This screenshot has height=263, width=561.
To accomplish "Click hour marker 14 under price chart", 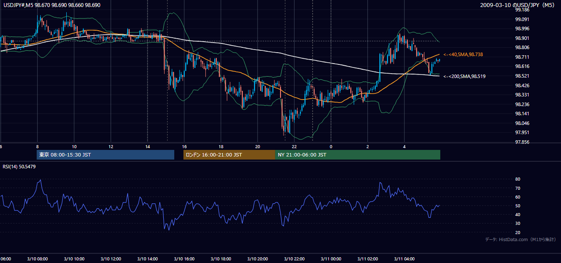I will click(147, 146).
